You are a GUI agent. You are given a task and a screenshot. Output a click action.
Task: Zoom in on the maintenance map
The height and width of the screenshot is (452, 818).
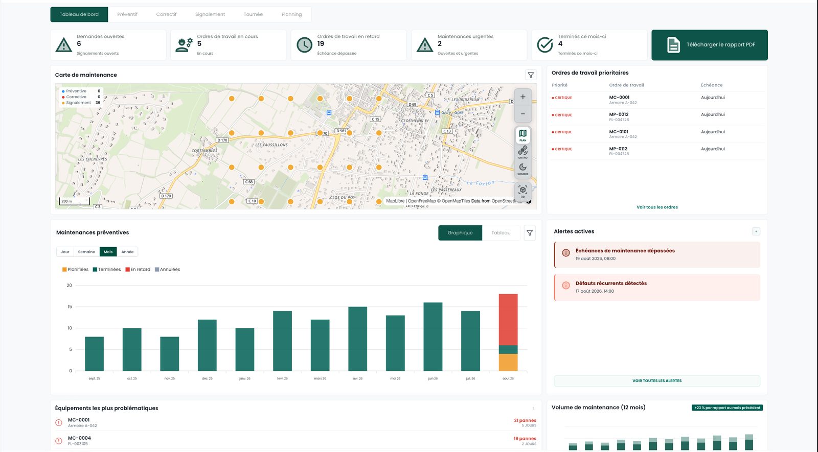(522, 97)
